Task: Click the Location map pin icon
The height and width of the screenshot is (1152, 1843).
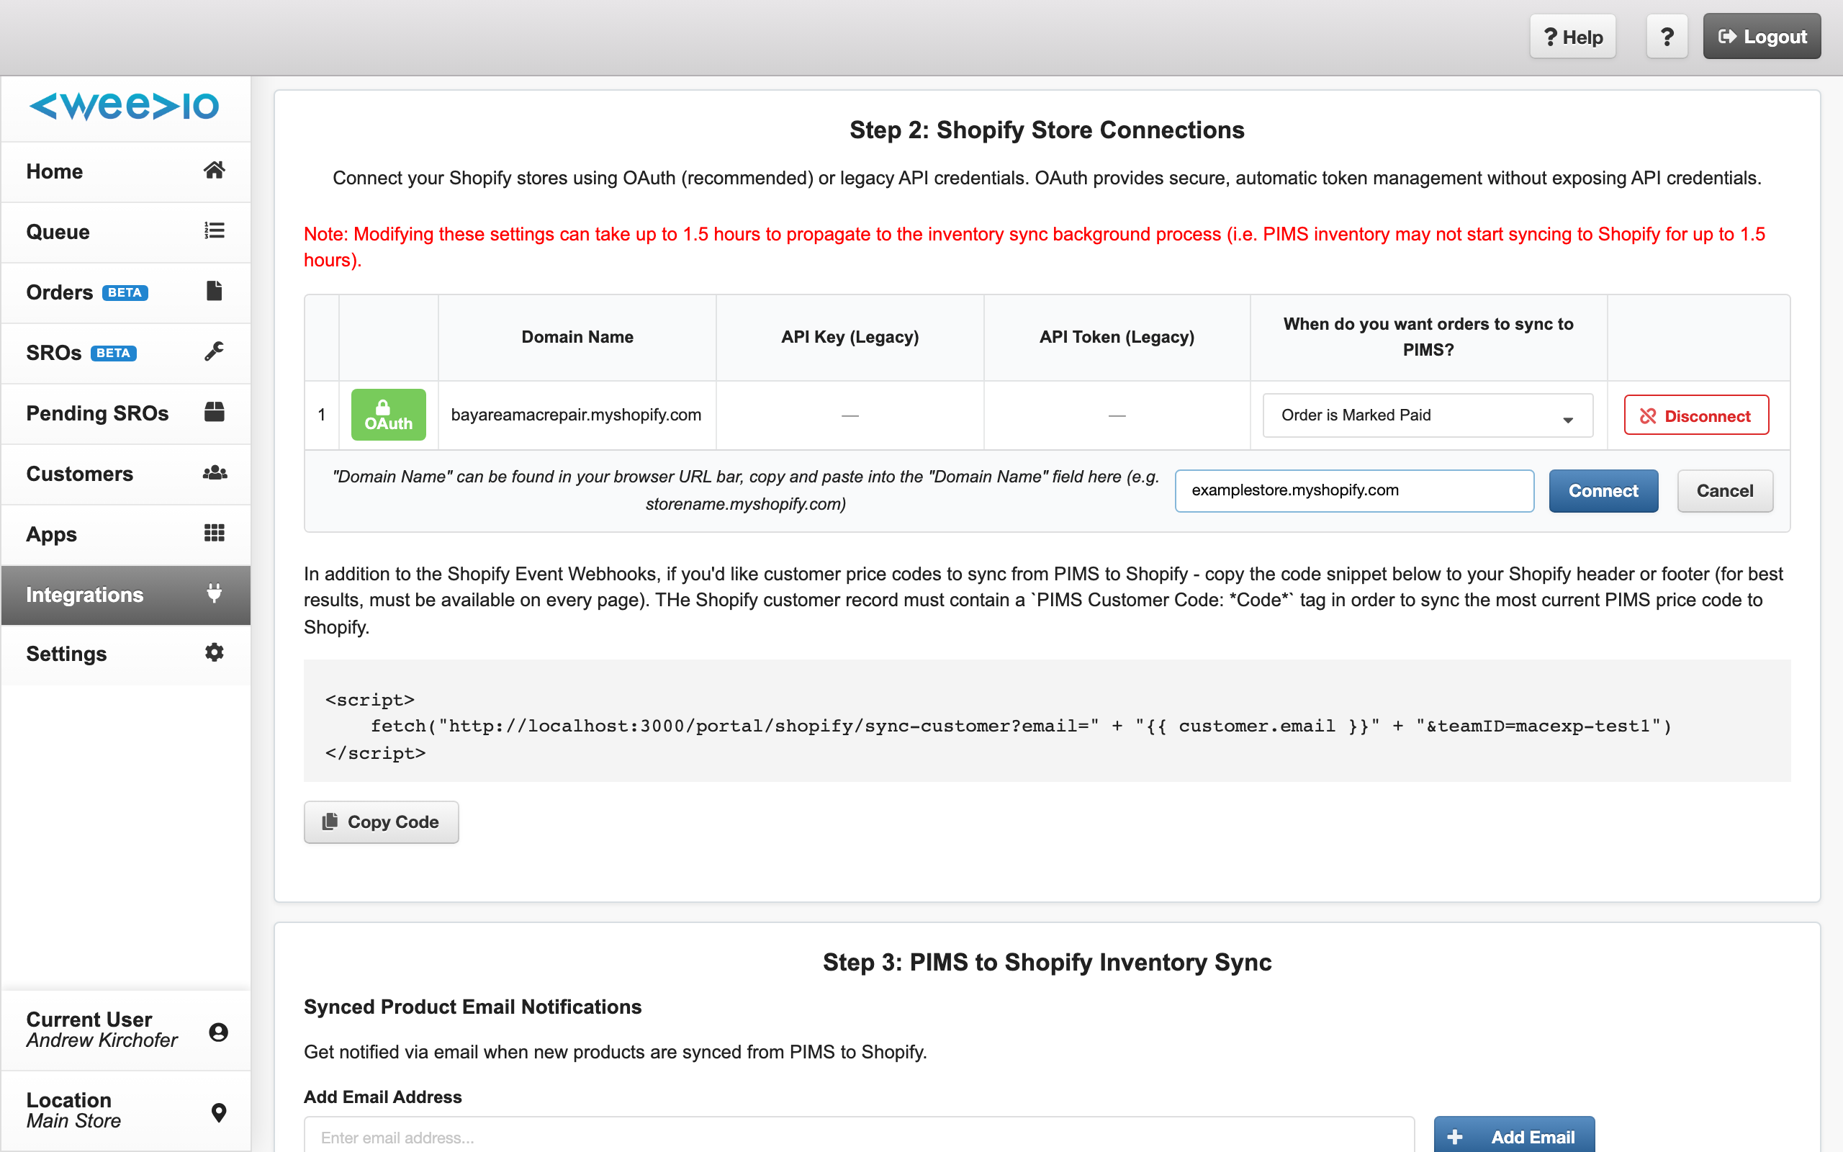Action: click(219, 1112)
